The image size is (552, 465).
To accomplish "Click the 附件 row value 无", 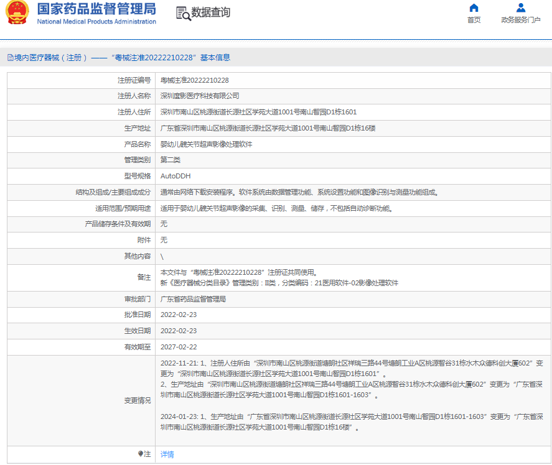I will click(164, 240).
